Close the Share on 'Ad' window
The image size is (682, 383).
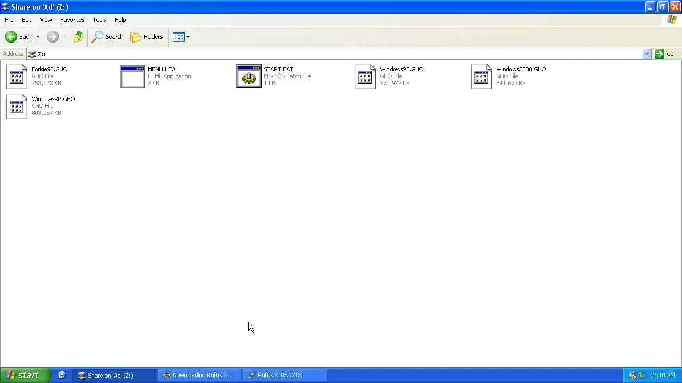point(675,7)
